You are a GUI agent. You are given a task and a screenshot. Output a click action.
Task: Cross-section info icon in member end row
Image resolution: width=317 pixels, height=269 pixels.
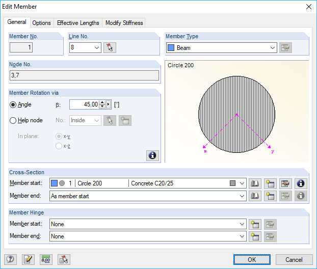click(301, 196)
